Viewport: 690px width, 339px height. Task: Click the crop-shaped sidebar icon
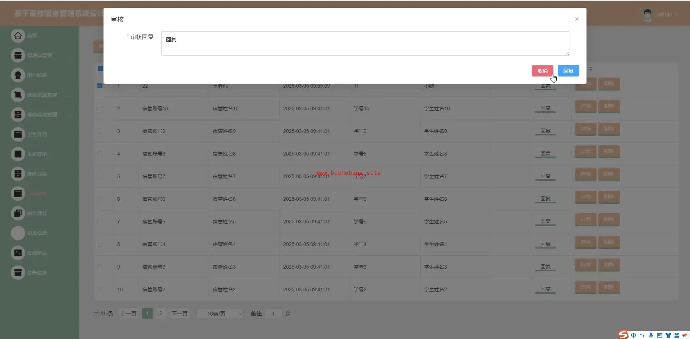(18, 95)
